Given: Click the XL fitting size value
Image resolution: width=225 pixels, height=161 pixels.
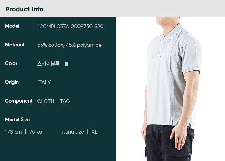Looking at the screenshot, I should [95, 132].
